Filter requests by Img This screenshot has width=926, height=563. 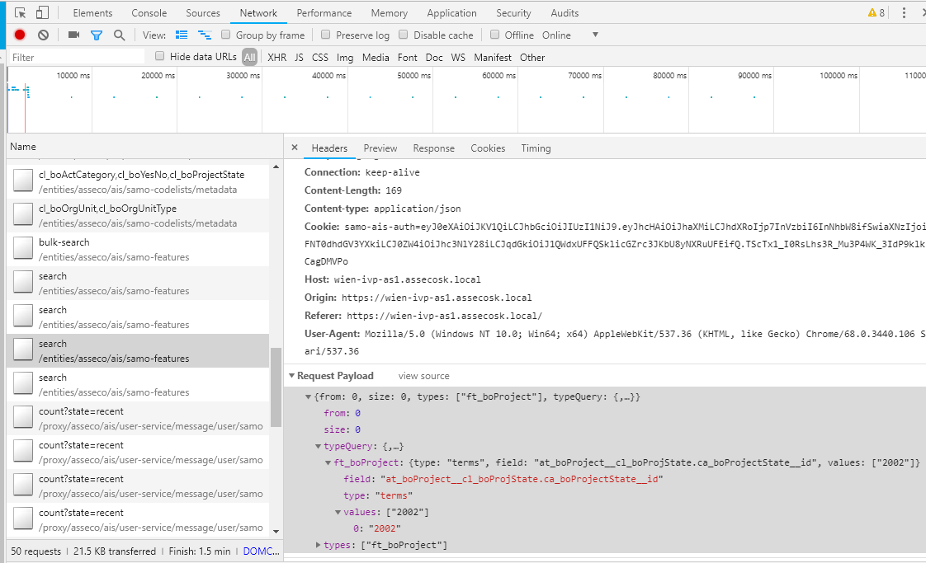click(x=345, y=57)
